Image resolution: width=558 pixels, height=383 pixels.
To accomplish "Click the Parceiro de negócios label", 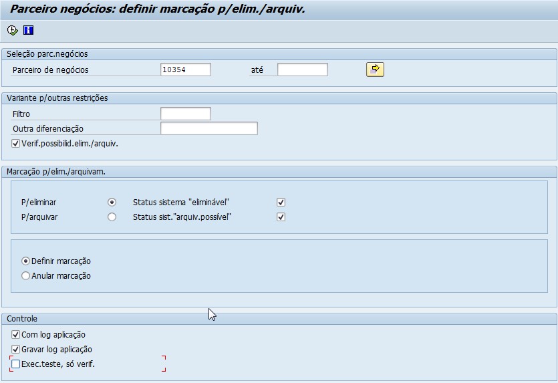I will click(x=51, y=70).
